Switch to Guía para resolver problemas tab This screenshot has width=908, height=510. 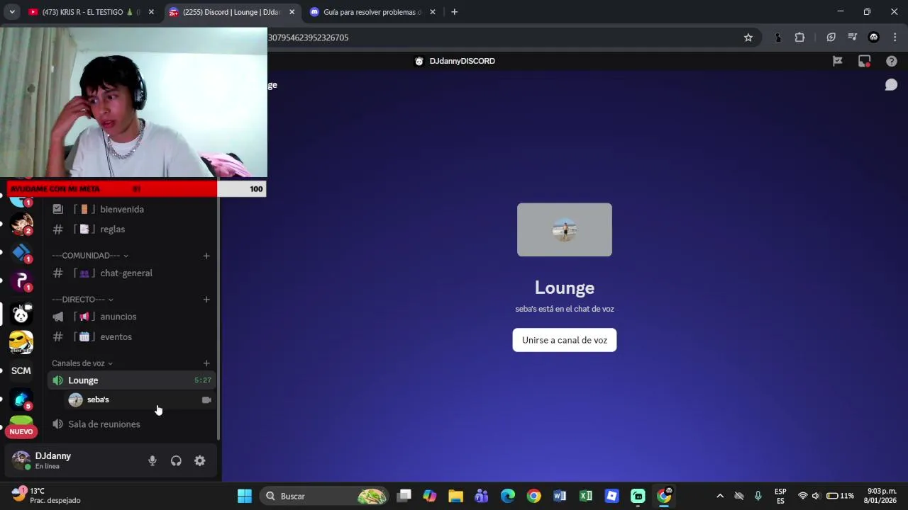point(372,12)
